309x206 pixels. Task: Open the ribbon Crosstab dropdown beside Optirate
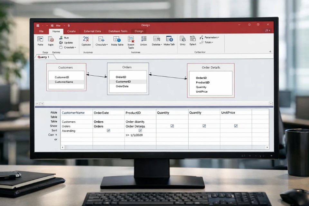coord(101,41)
